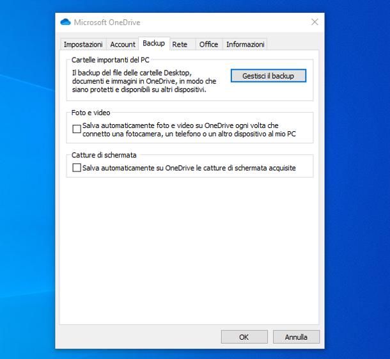390x359 pixels.
Task: Click the Annulla button
Action: click(x=296, y=337)
